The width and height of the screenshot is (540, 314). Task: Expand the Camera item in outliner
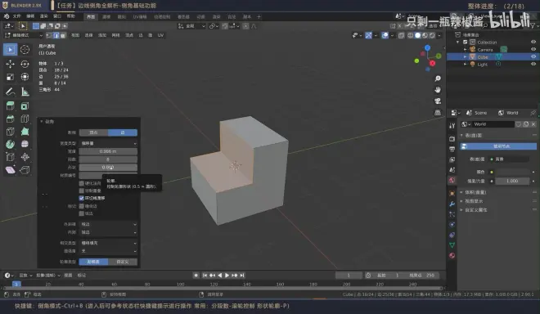pyautogui.click(x=465, y=50)
